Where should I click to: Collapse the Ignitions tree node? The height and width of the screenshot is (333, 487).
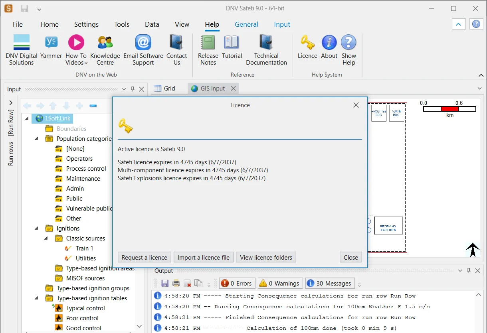click(x=37, y=229)
